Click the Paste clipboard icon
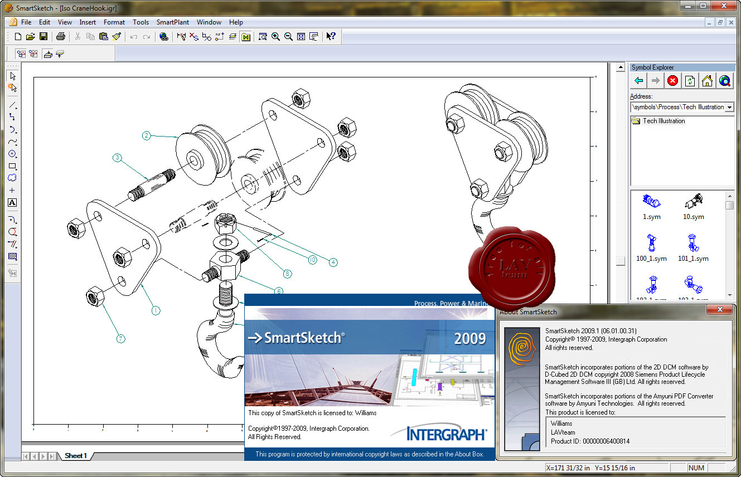Image resolution: width=741 pixels, height=477 pixels. 103,37
